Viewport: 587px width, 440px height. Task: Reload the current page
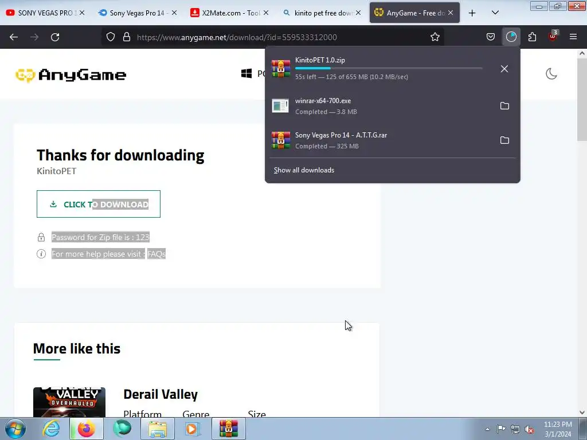(x=55, y=37)
